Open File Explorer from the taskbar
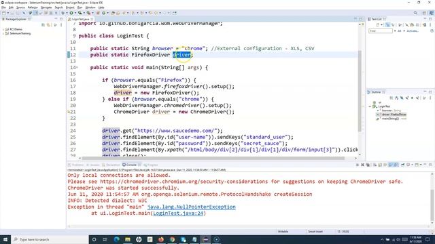 click(x=128, y=239)
